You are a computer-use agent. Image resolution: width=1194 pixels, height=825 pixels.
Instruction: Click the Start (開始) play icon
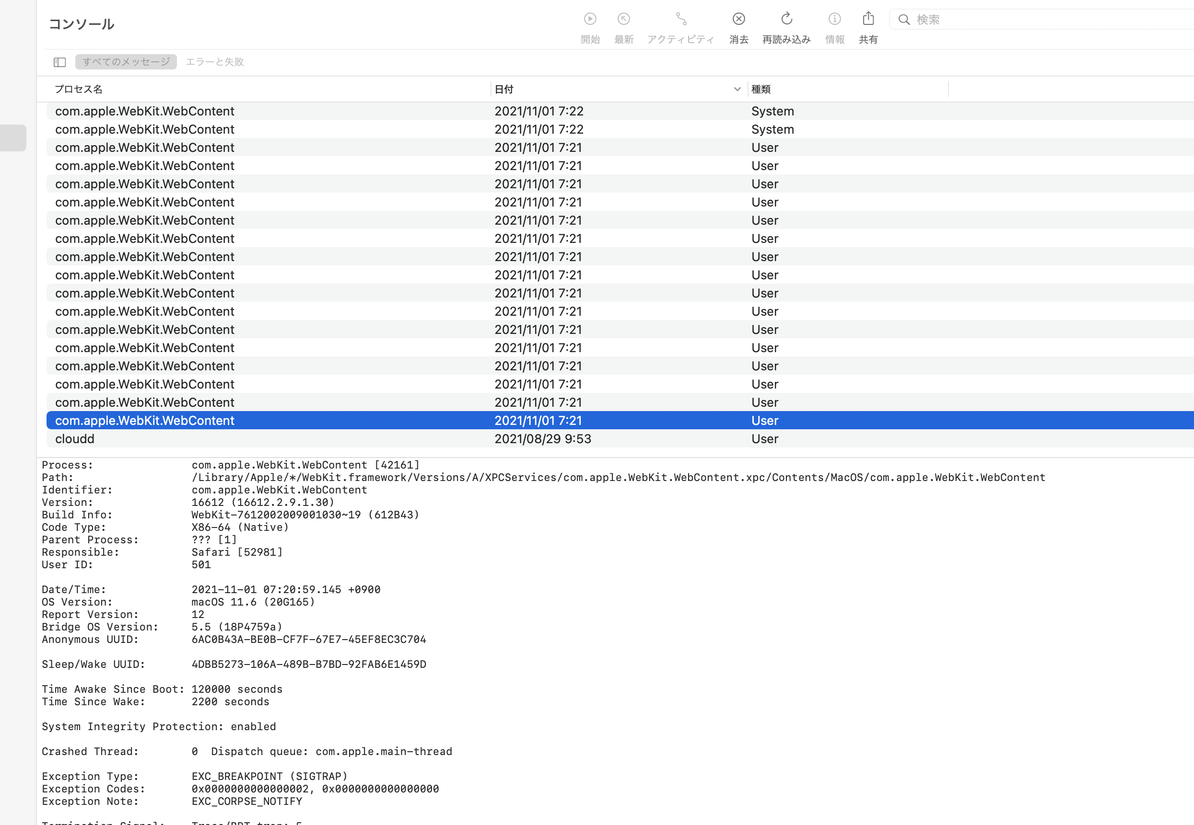pos(590,20)
